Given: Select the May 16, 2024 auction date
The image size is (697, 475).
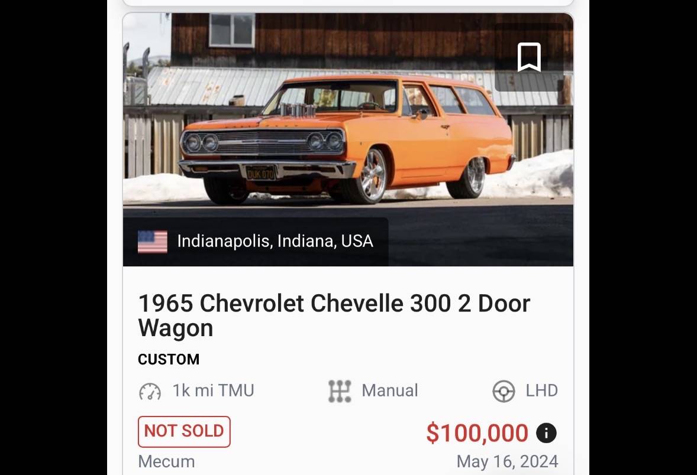Looking at the screenshot, I should [x=507, y=461].
